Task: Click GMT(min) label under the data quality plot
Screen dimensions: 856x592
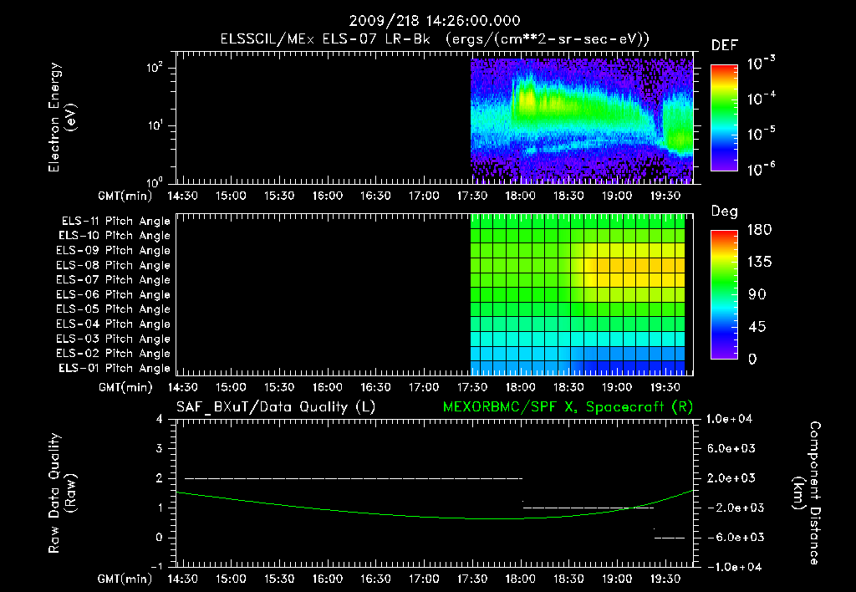Action: (125, 579)
